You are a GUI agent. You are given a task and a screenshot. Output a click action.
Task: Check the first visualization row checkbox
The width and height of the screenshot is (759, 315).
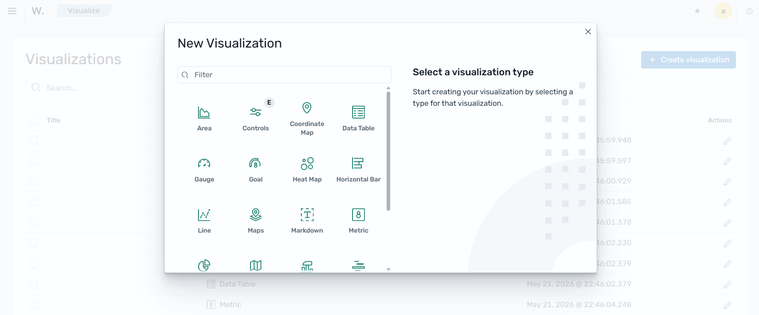[x=34, y=140]
